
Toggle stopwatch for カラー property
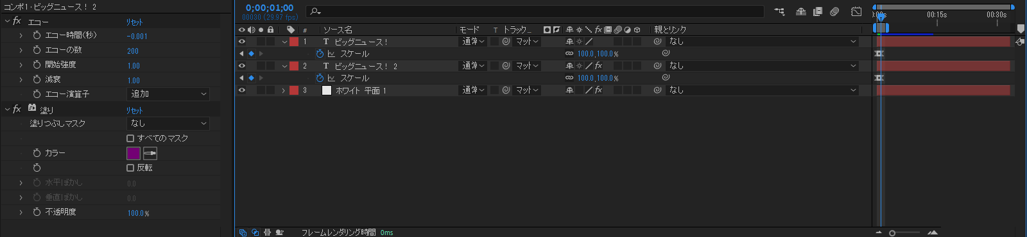37,153
